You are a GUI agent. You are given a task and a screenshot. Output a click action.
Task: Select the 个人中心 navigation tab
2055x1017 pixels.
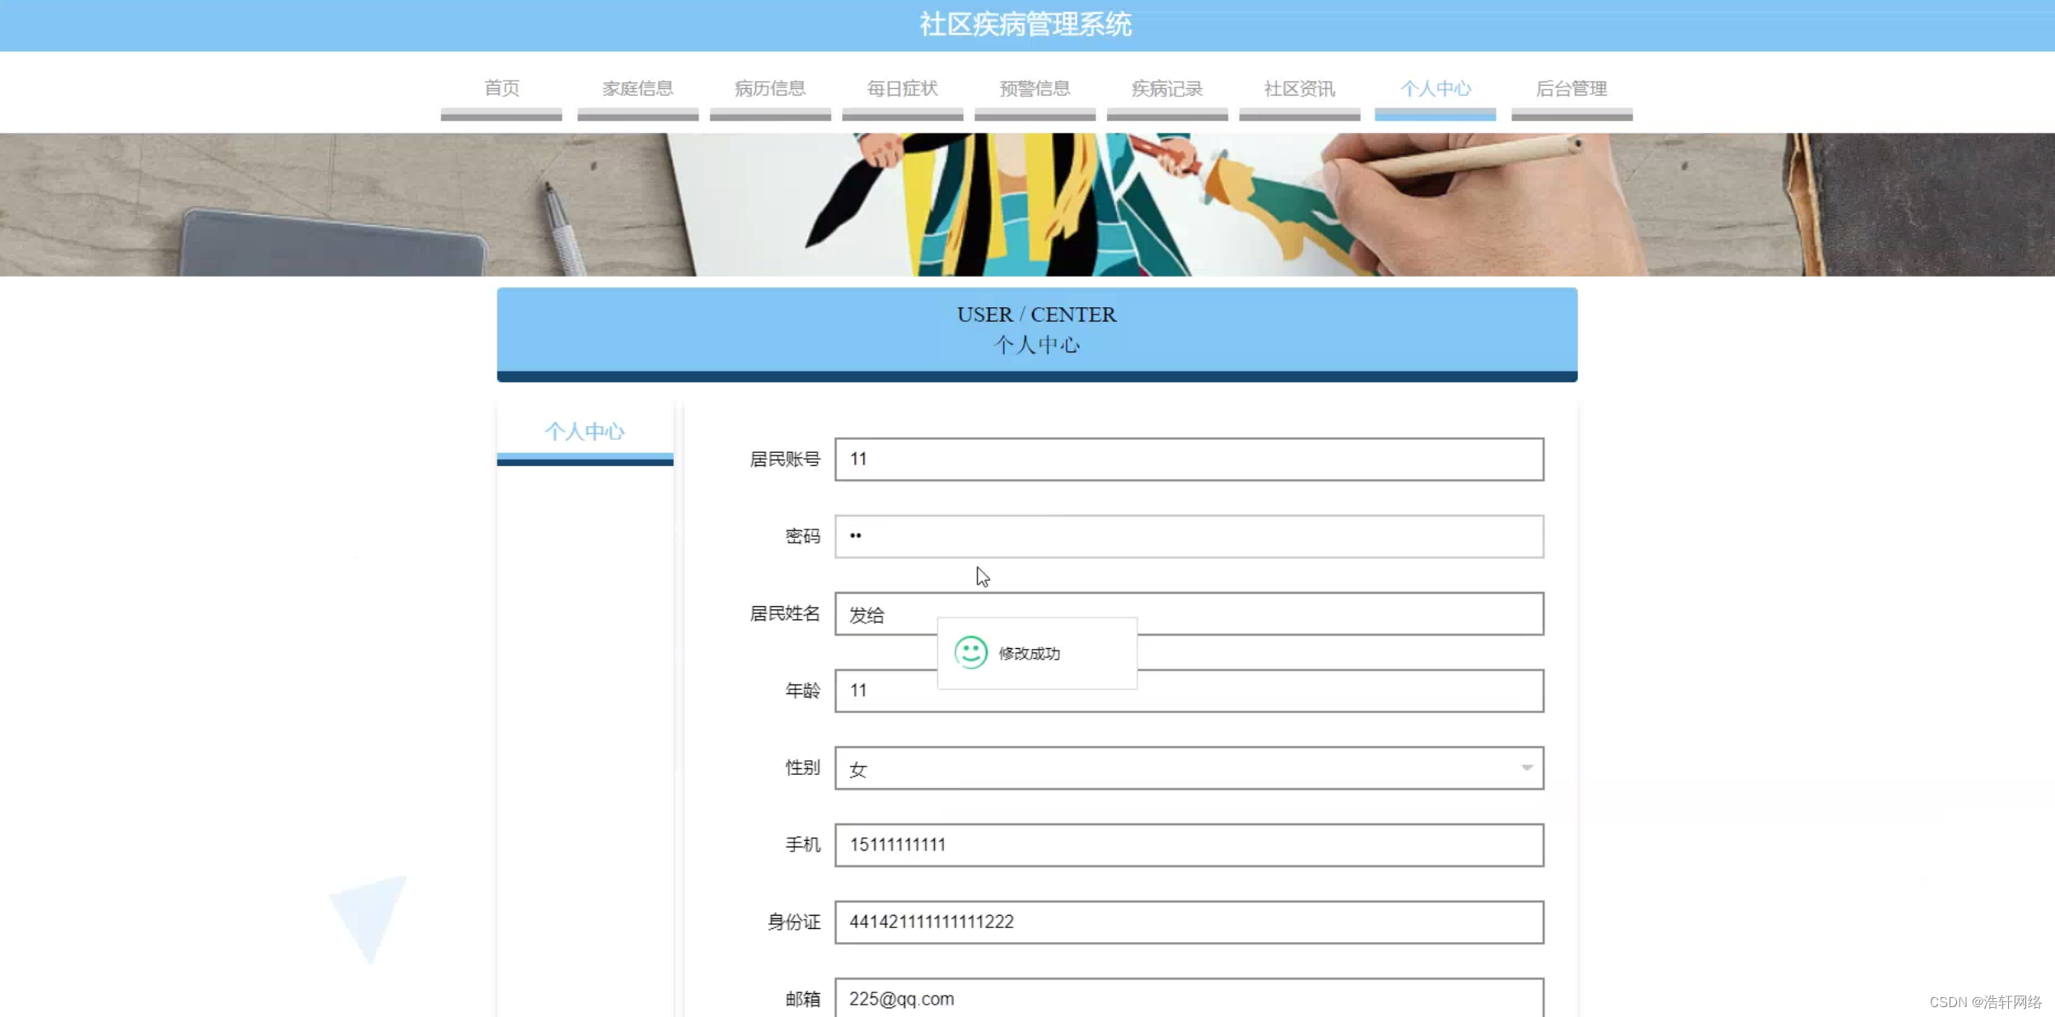coord(1435,88)
